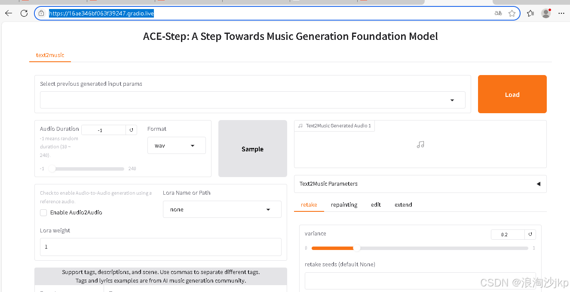Click the site info lock icon

(x=41, y=13)
